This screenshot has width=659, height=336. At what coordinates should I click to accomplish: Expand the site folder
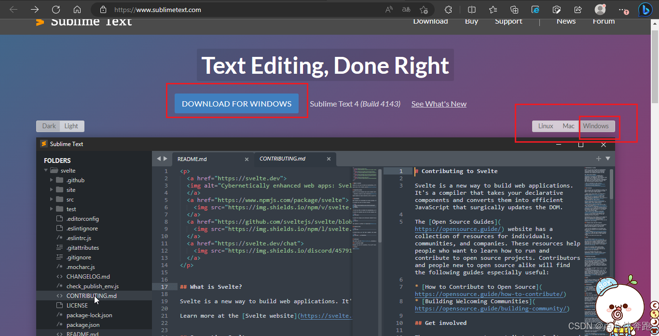click(x=52, y=190)
